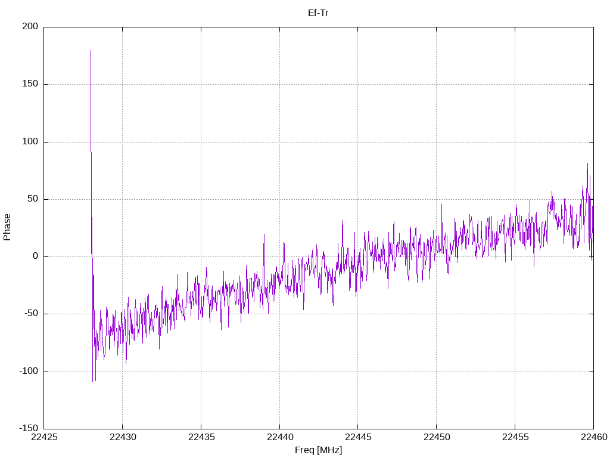
Task: Click the 22440 x-axis tick label
Action: coord(280,437)
